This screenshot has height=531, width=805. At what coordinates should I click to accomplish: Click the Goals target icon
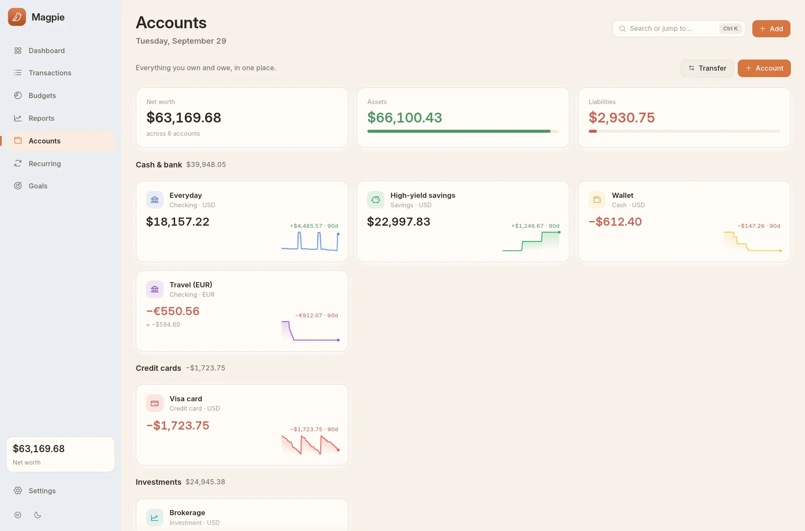(18, 186)
